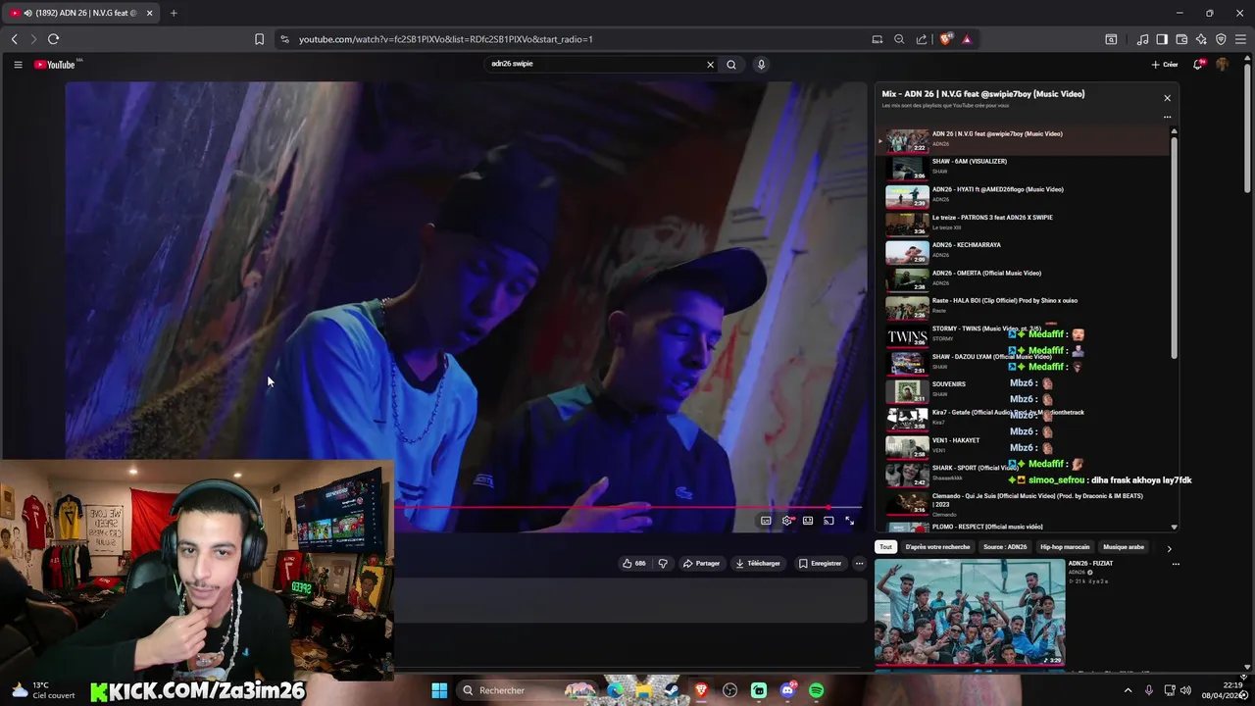Open Brave Shields lion icon

pos(945,39)
